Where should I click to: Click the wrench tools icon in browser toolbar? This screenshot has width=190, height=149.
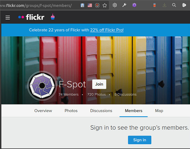coord(124,5)
